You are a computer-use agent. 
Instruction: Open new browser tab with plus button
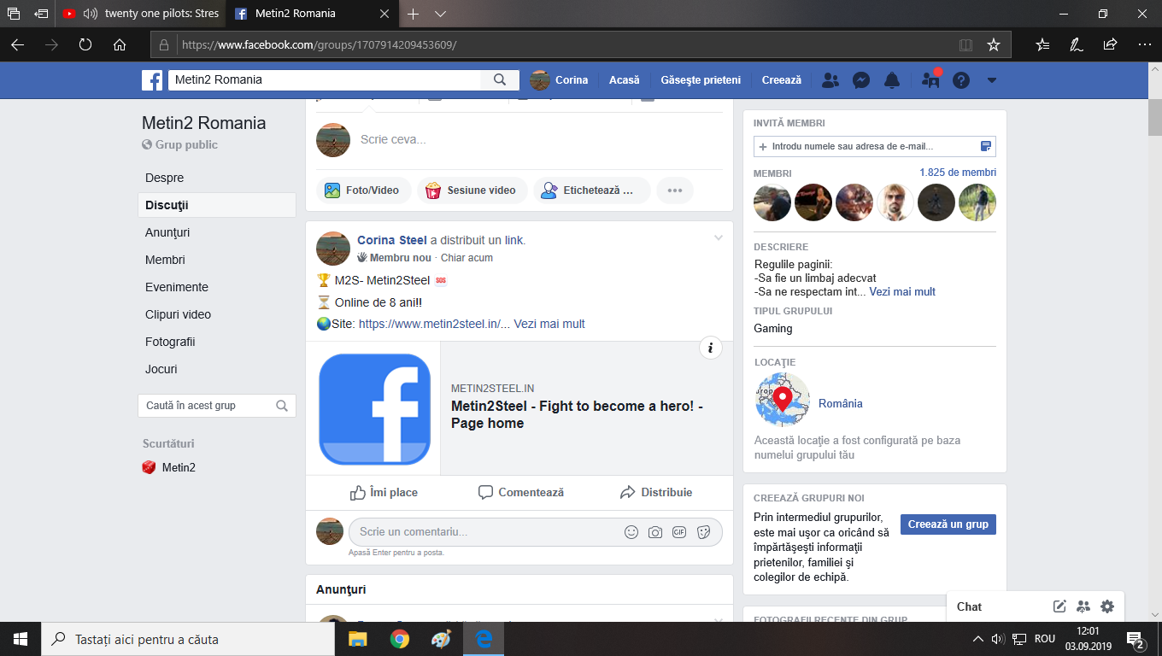[414, 14]
